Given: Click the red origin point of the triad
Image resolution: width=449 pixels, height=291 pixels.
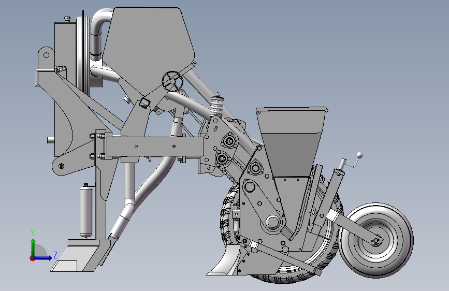Looking at the screenshot, I should pyautogui.click(x=32, y=258).
